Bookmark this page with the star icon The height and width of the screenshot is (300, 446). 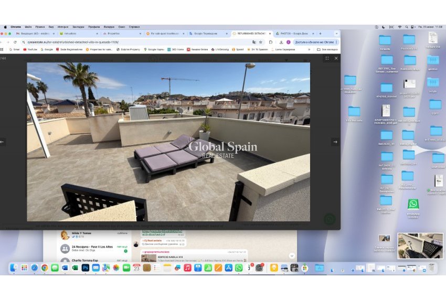coord(261,42)
